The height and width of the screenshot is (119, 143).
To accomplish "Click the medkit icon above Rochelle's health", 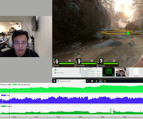I will click(92, 61).
